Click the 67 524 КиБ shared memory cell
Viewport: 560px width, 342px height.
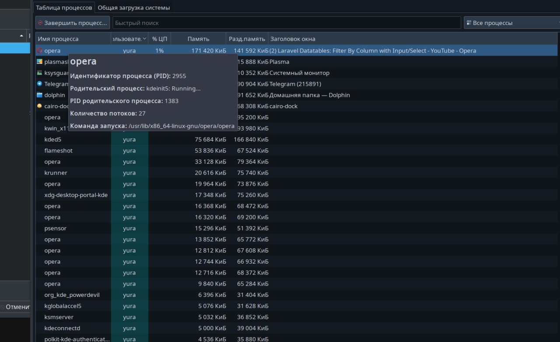[x=253, y=151]
